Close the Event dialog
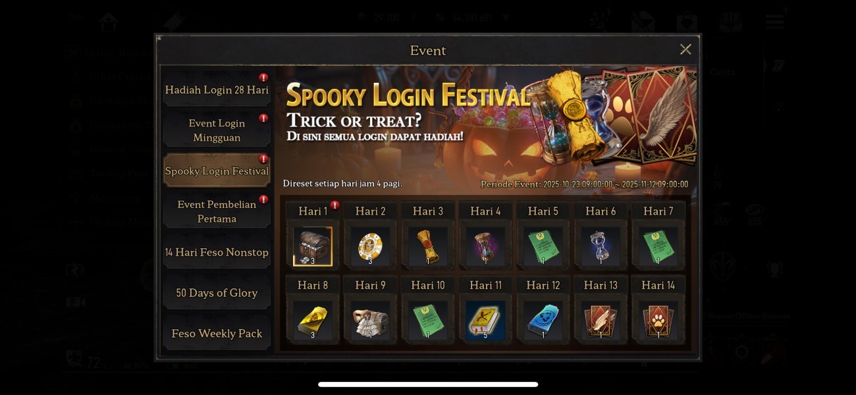 pos(685,49)
